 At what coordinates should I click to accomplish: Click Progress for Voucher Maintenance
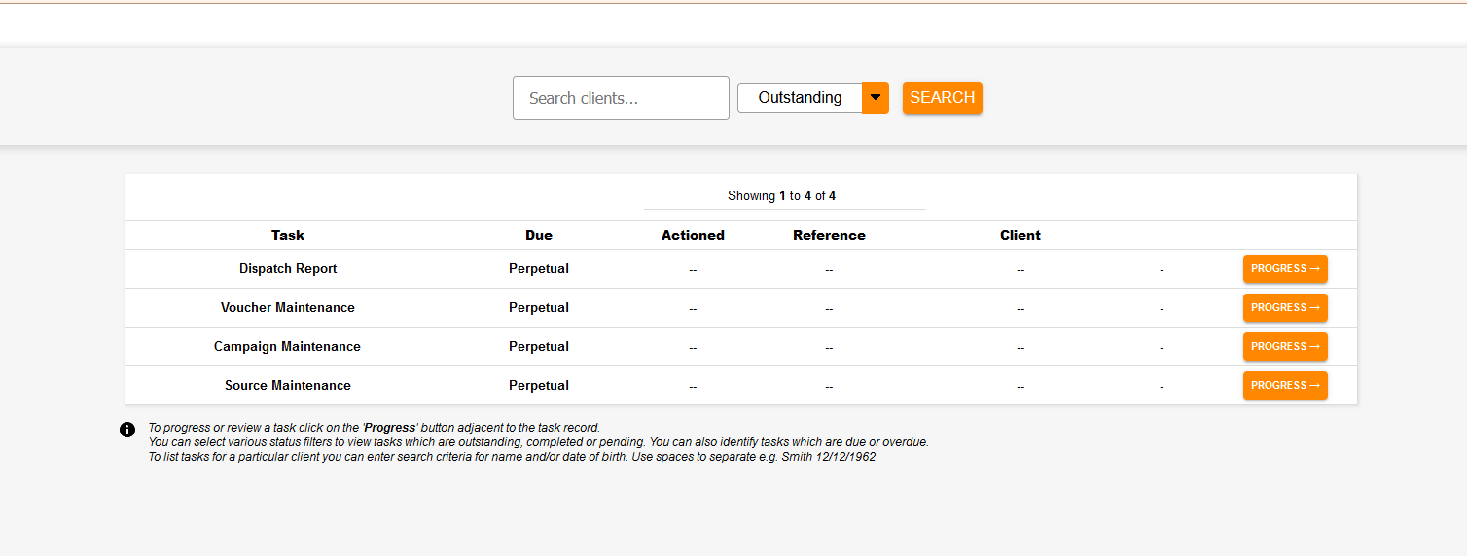point(1284,308)
